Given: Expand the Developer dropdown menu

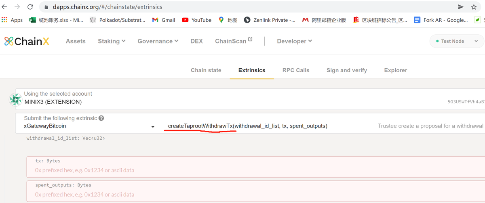Looking at the screenshot, I should 294,41.
